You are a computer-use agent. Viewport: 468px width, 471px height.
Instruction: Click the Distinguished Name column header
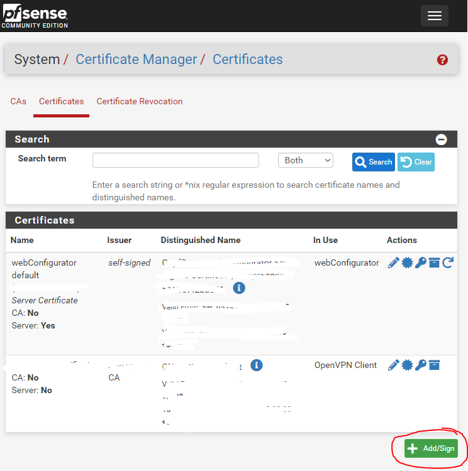[201, 240]
